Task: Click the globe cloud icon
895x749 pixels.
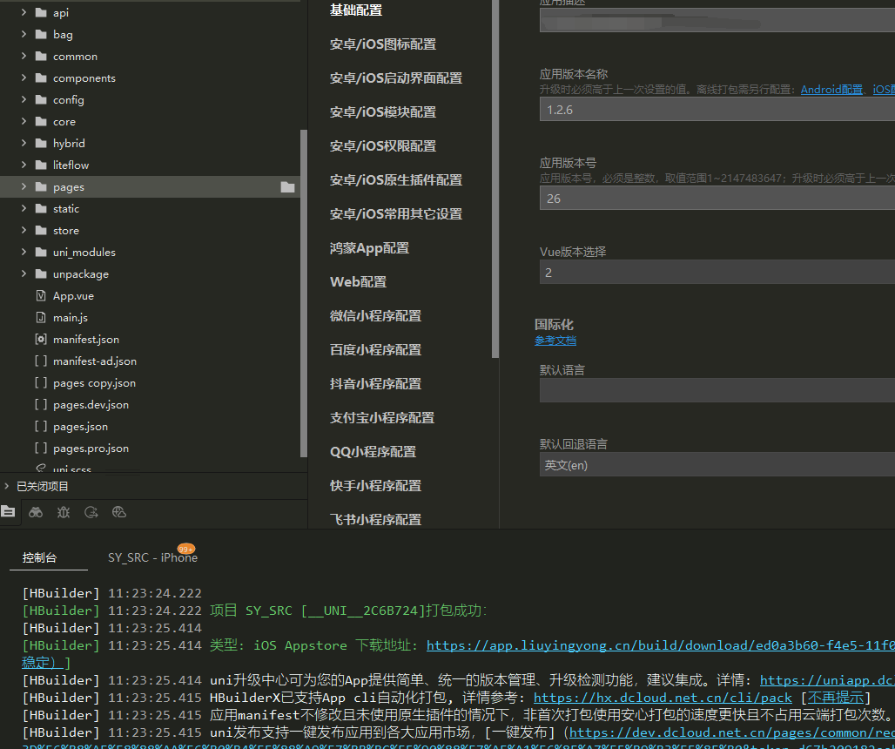Action: (119, 512)
